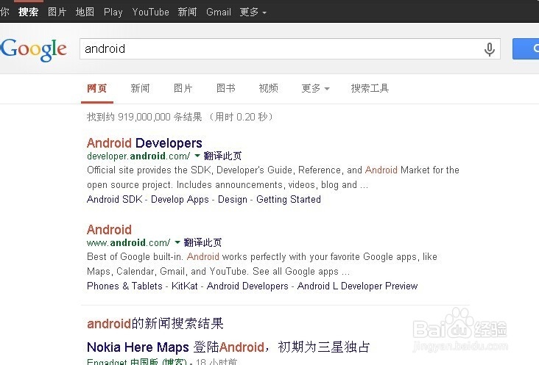Select 图片 in top navigation bar
Image resolution: width=539 pixels, height=365 pixels.
coord(57,12)
